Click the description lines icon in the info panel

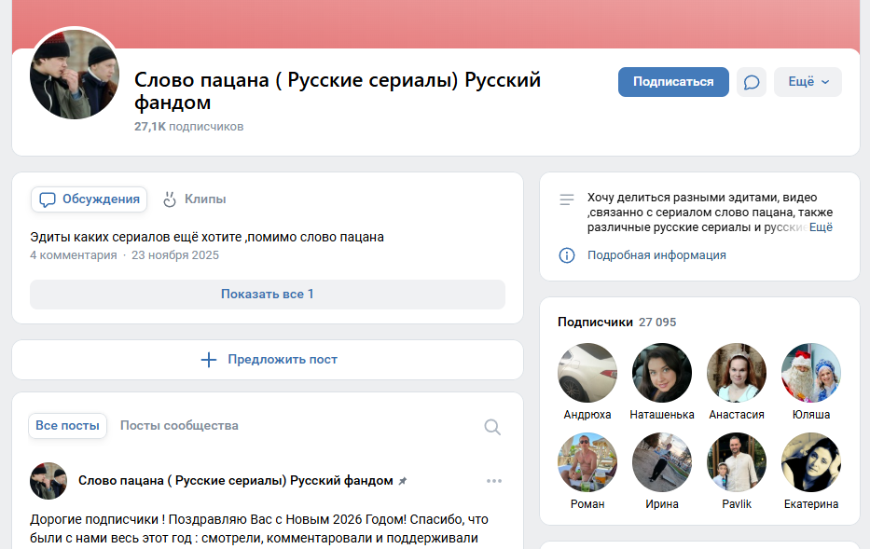click(567, 199)
